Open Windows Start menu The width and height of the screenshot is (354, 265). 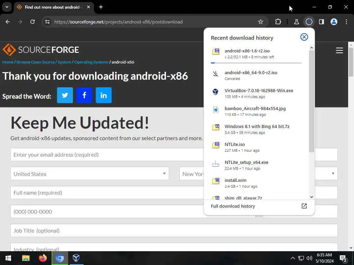(x=8, y=258)
